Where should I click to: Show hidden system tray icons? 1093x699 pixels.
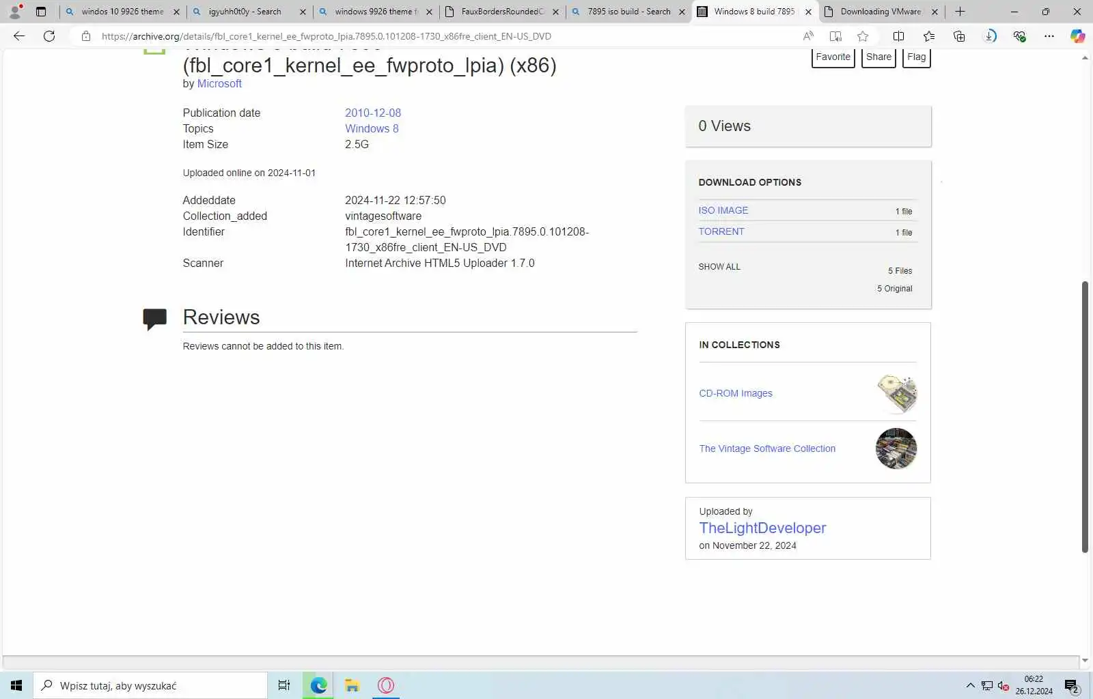tap(970, 685)
